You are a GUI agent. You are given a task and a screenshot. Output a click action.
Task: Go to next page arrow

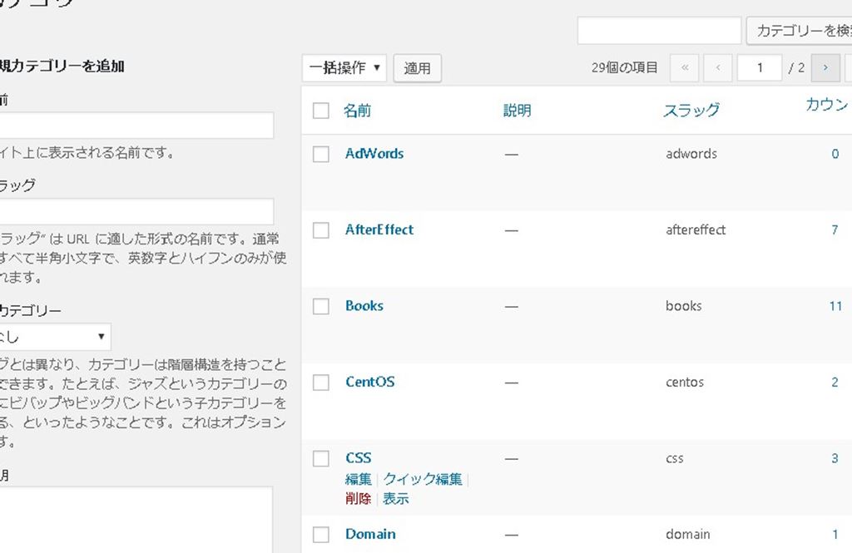(825, 68)
